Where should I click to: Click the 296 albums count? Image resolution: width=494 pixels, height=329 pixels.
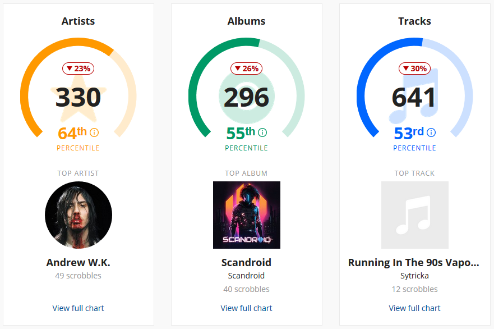coord(246,97)
